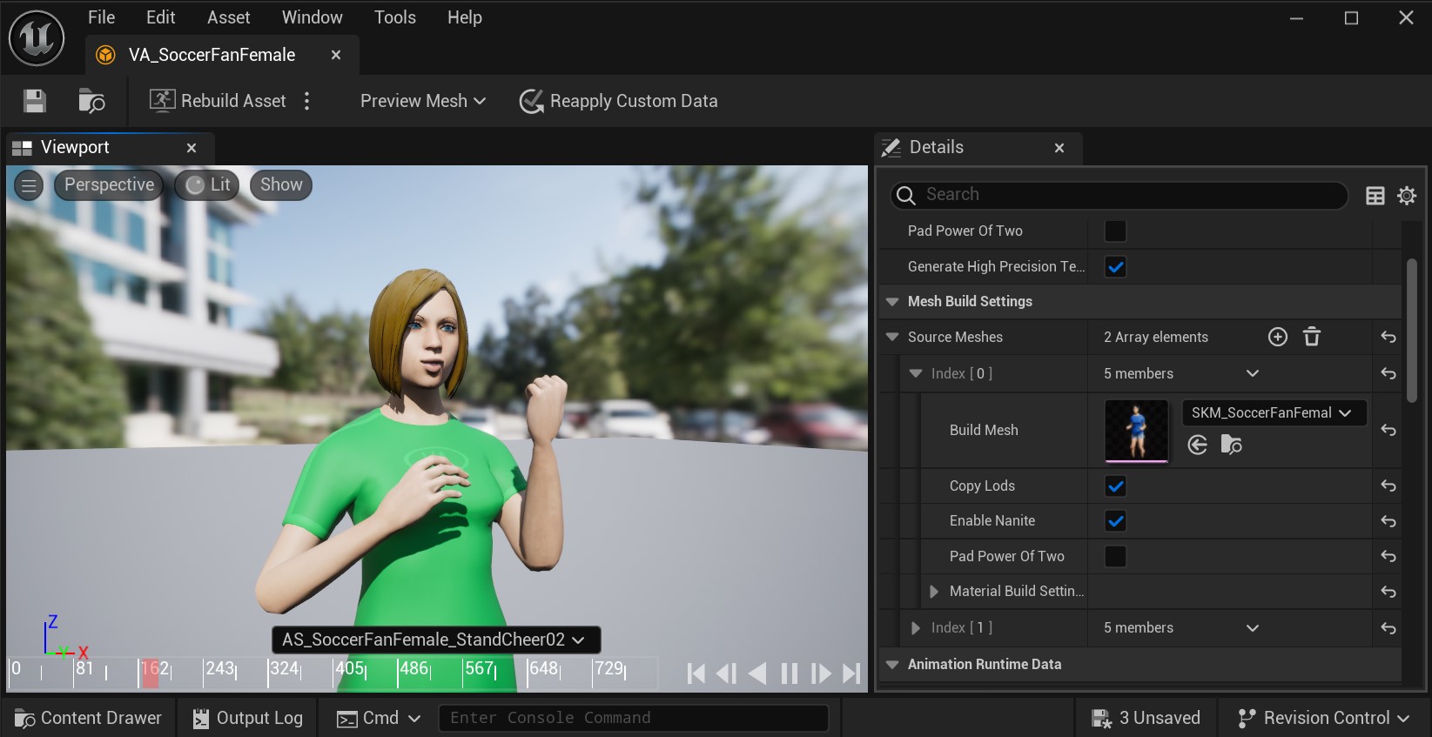Image resolution: width=1432 pixels, height=737 pixels.
Task: Open Rebuild Asset options (three dots)
Action: point(307,101)
